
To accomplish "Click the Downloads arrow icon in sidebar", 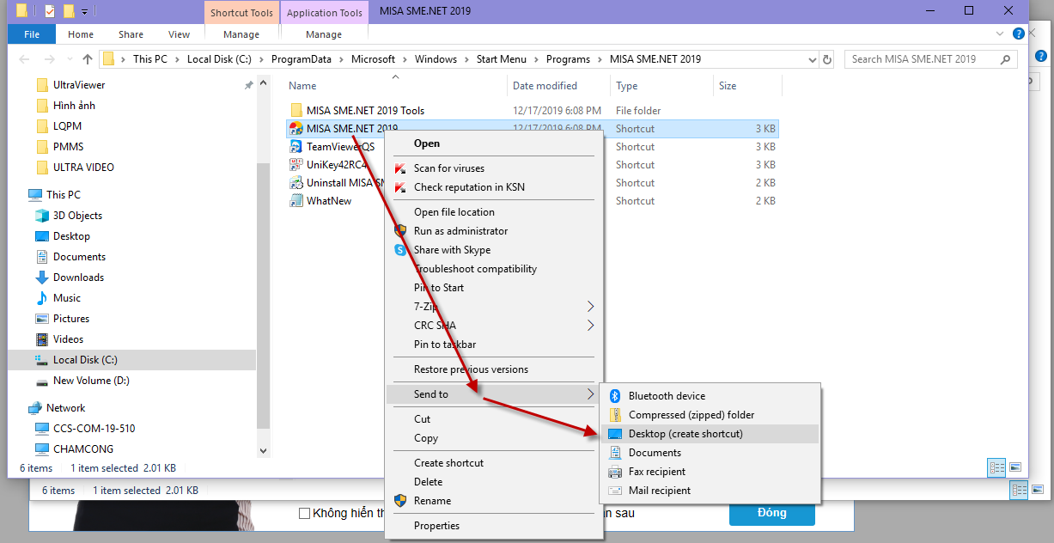I will point(42,278).
